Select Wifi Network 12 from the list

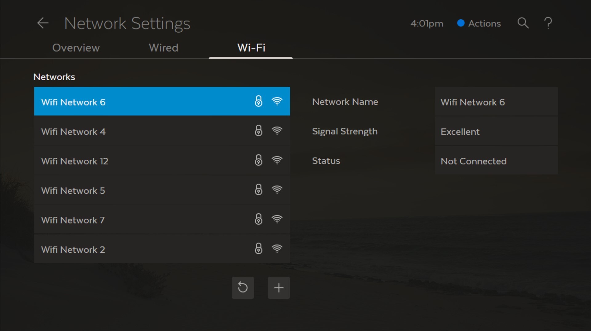click(123, 161)
